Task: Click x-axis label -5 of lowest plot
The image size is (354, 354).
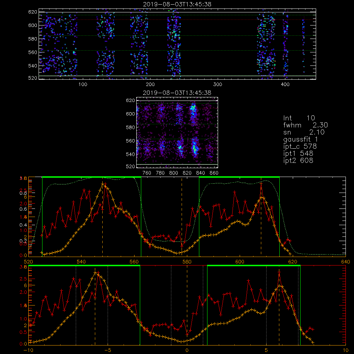Action: tap(108, 350)
